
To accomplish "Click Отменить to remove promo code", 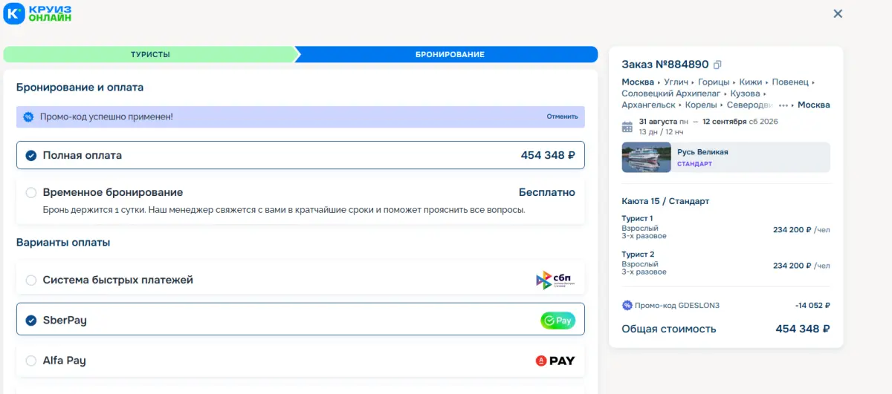I will point(562,116).
